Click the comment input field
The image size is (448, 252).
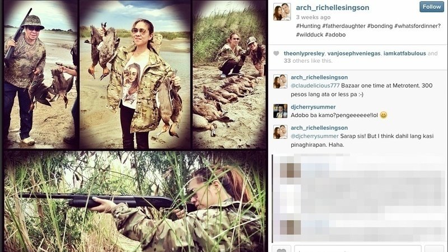click(x=358, y=249)
